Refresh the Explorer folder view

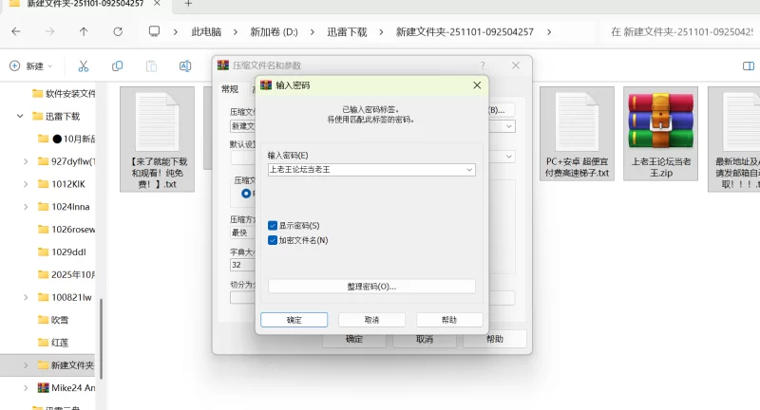click(118, 32)
